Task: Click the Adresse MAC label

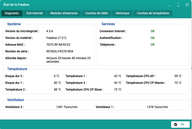Action: point(15,45)
